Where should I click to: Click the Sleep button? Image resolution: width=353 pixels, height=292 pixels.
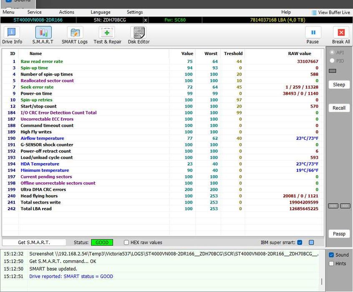[339, 85]
